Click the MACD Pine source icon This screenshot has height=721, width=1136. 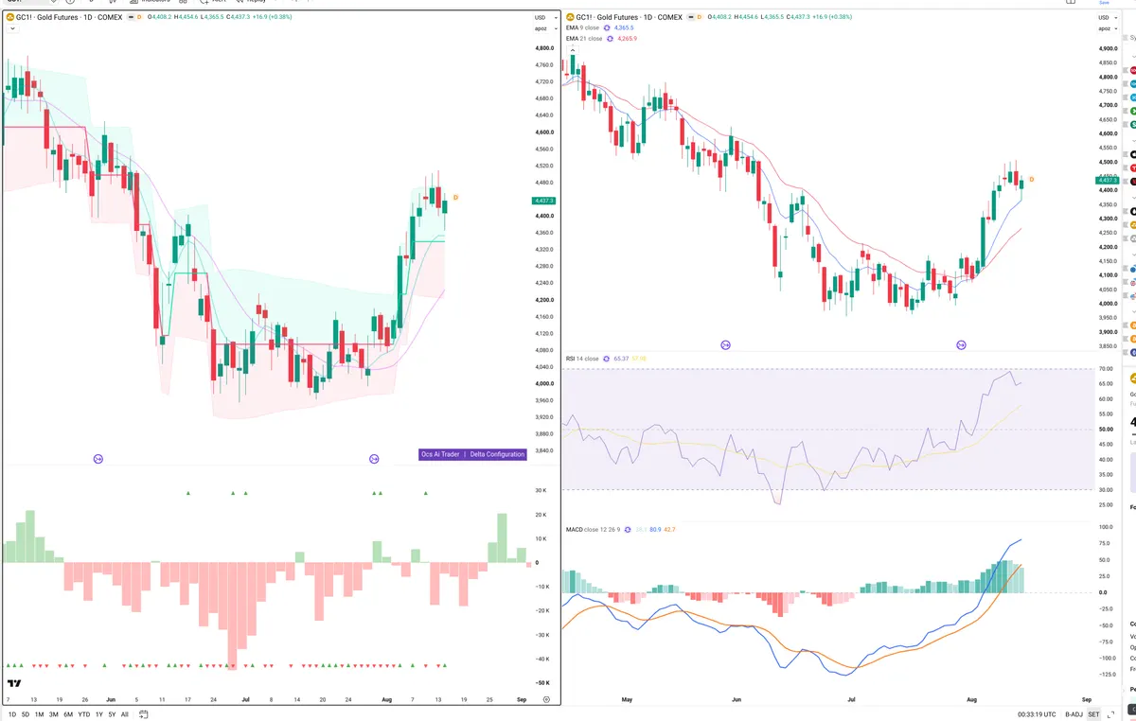[x=630, y=529]
